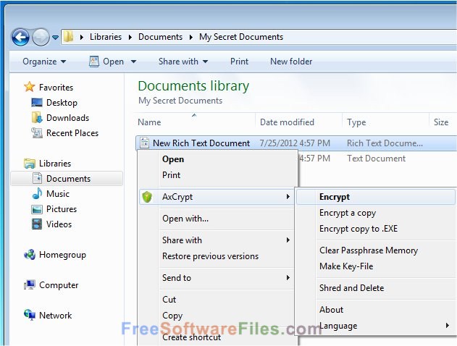457x346 pixels.
Task: Select the Text Document file row
Action: click(376, 159)
